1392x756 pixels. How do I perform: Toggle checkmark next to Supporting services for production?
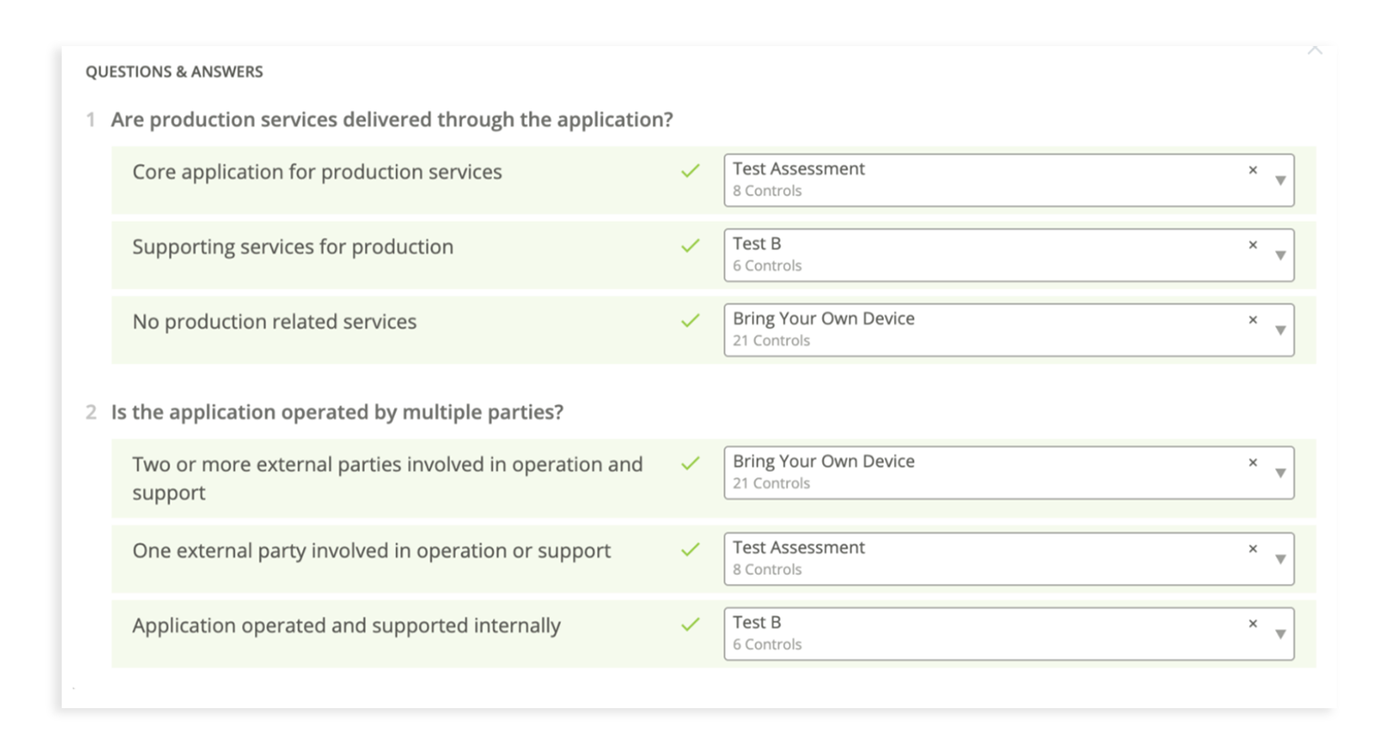click(x=690, y=246)
